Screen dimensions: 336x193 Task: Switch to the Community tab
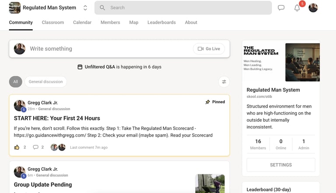(21, 22)
